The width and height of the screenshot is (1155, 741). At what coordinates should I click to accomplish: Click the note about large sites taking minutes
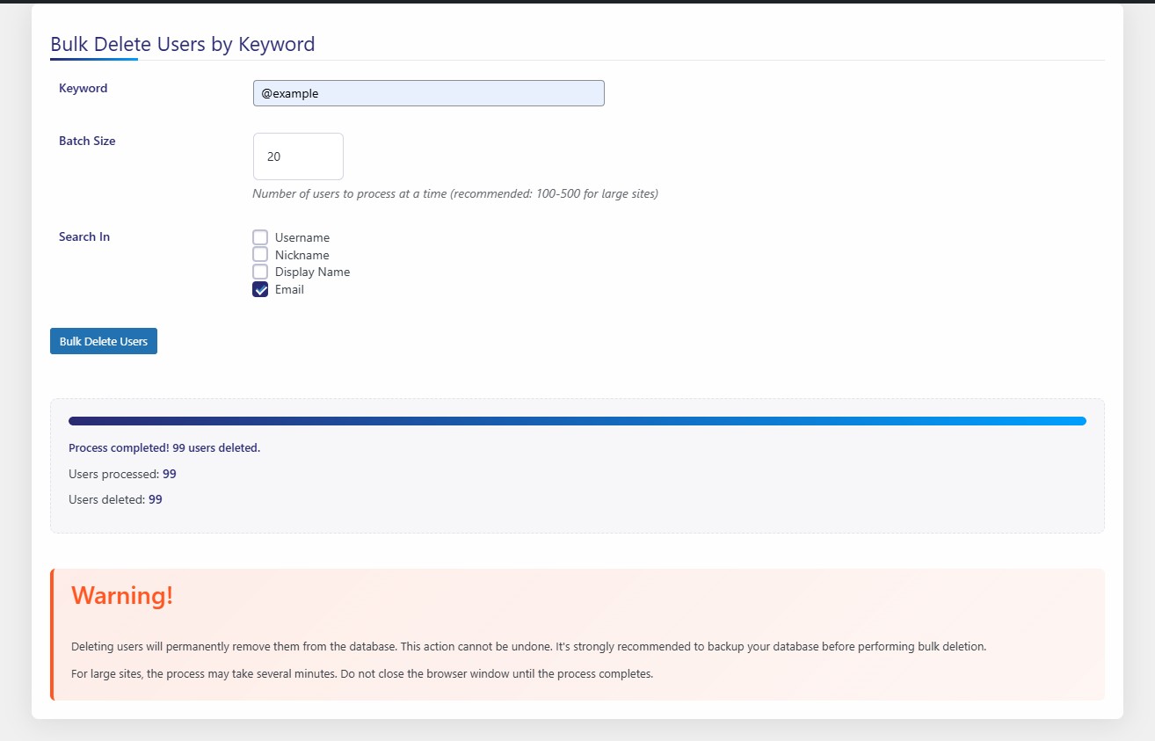pos(362,674)
